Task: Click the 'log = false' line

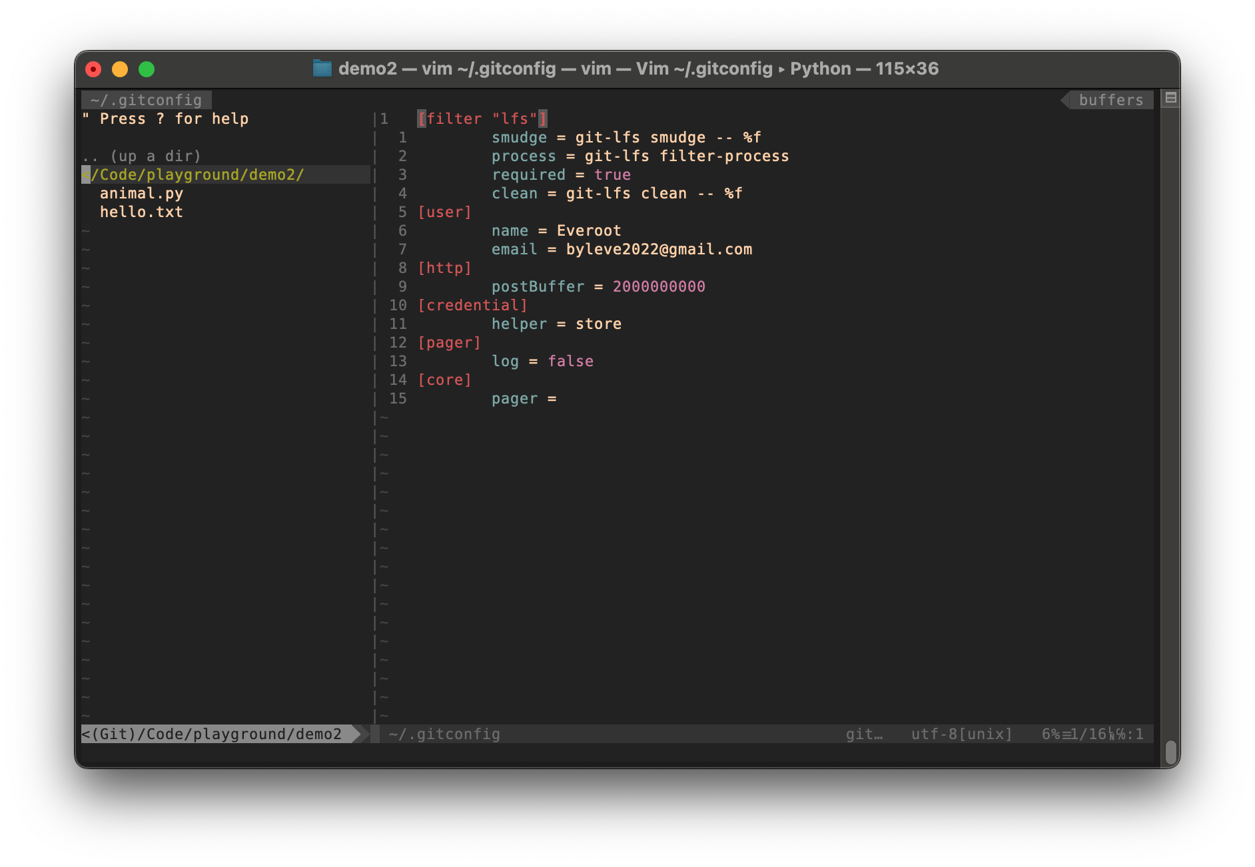Action: pos(542,361)
